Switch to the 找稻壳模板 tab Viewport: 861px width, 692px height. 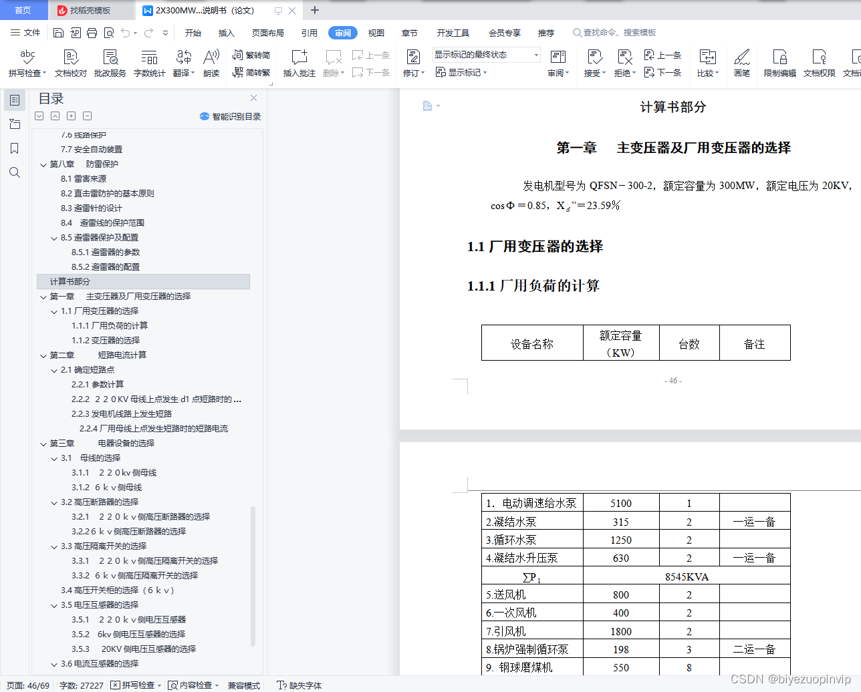point(90,10)
